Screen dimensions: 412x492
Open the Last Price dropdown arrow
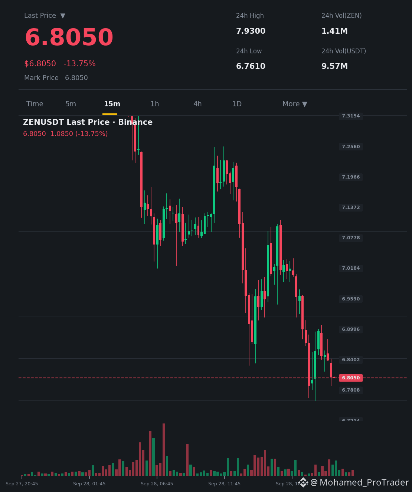pyautogui.click(x=63, y=16)
